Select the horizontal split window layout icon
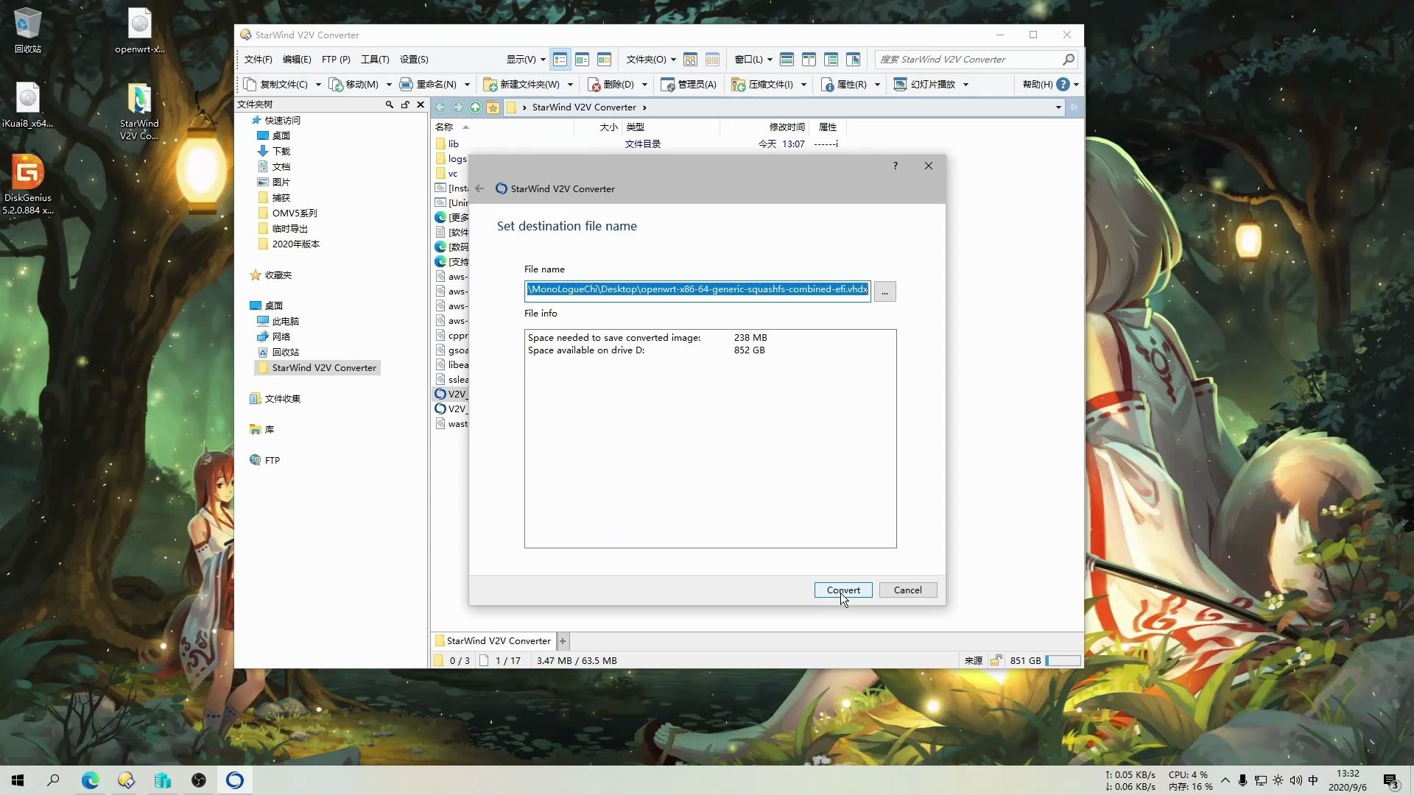The height and width of the screenshot is (795, 1414). (787, 59)
